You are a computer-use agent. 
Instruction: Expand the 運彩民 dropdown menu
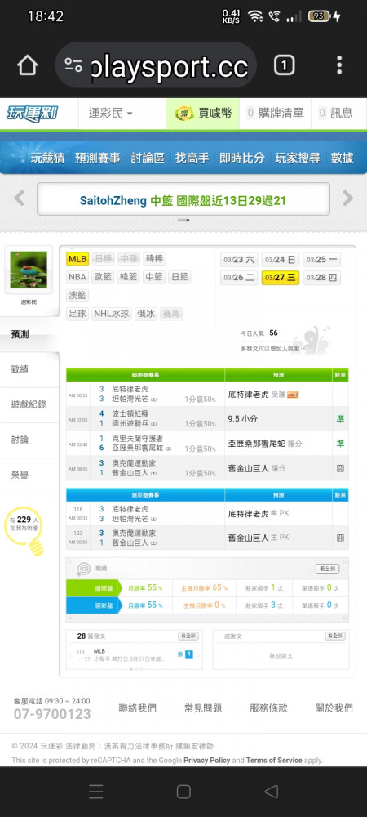pos(111,113)
